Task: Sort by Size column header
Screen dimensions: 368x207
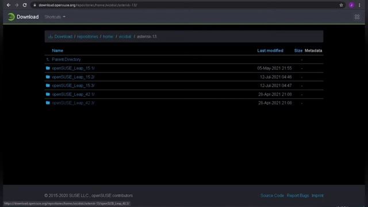Action: 298,51
